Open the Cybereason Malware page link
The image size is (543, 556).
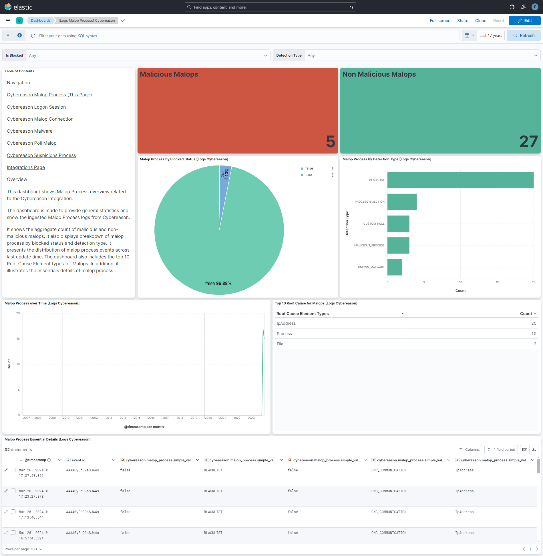29,131
